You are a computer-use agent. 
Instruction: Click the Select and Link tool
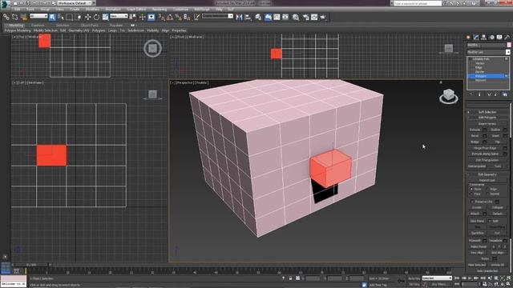click(x=6, y=17)
